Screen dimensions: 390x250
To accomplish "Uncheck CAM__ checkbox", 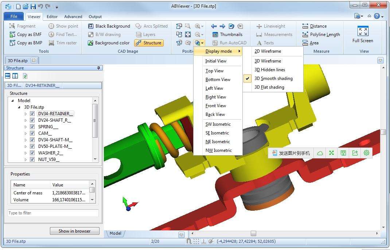I will pos(32,133).
